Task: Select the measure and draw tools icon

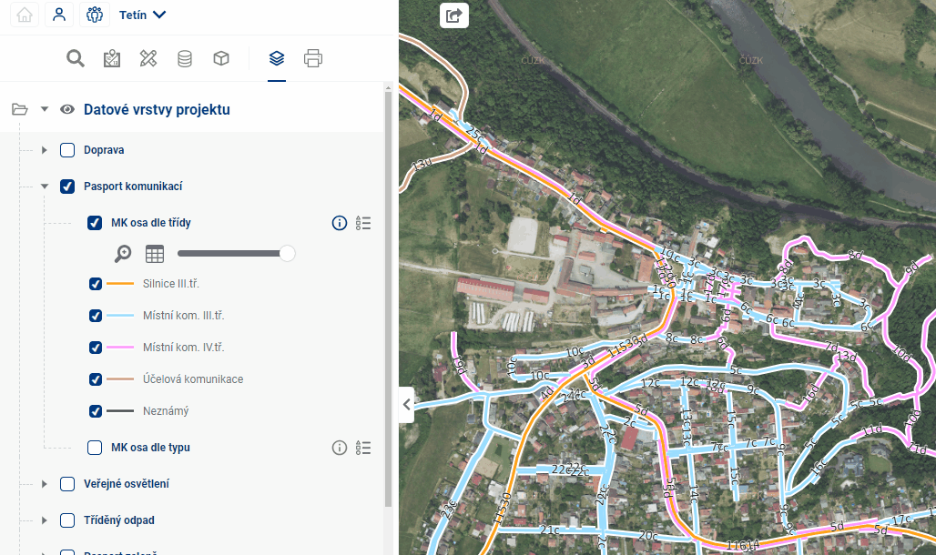Action: click(148, 59)
